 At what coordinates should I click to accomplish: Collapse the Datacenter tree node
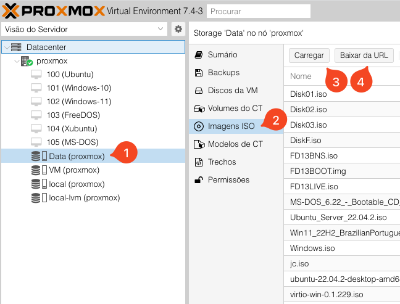point(7,47)
